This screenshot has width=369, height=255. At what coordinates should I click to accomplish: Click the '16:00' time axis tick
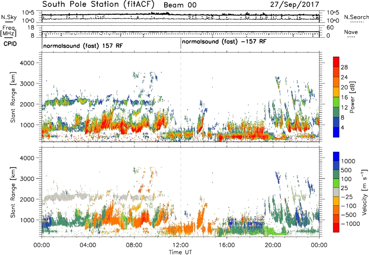[x=226, y=245]
